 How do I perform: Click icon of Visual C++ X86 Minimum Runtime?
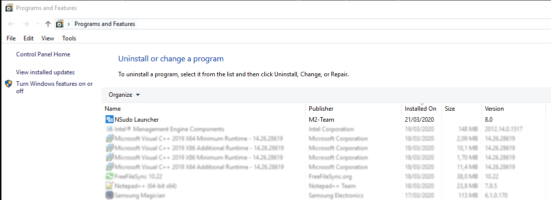109,157
